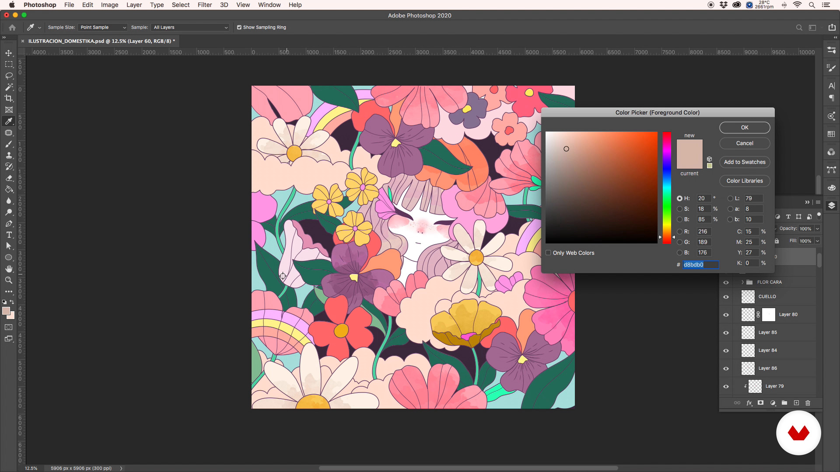This screenshot has height=472, width=840.
Task: Hide the CUELLO layer
Action: [x=726, y=297]
